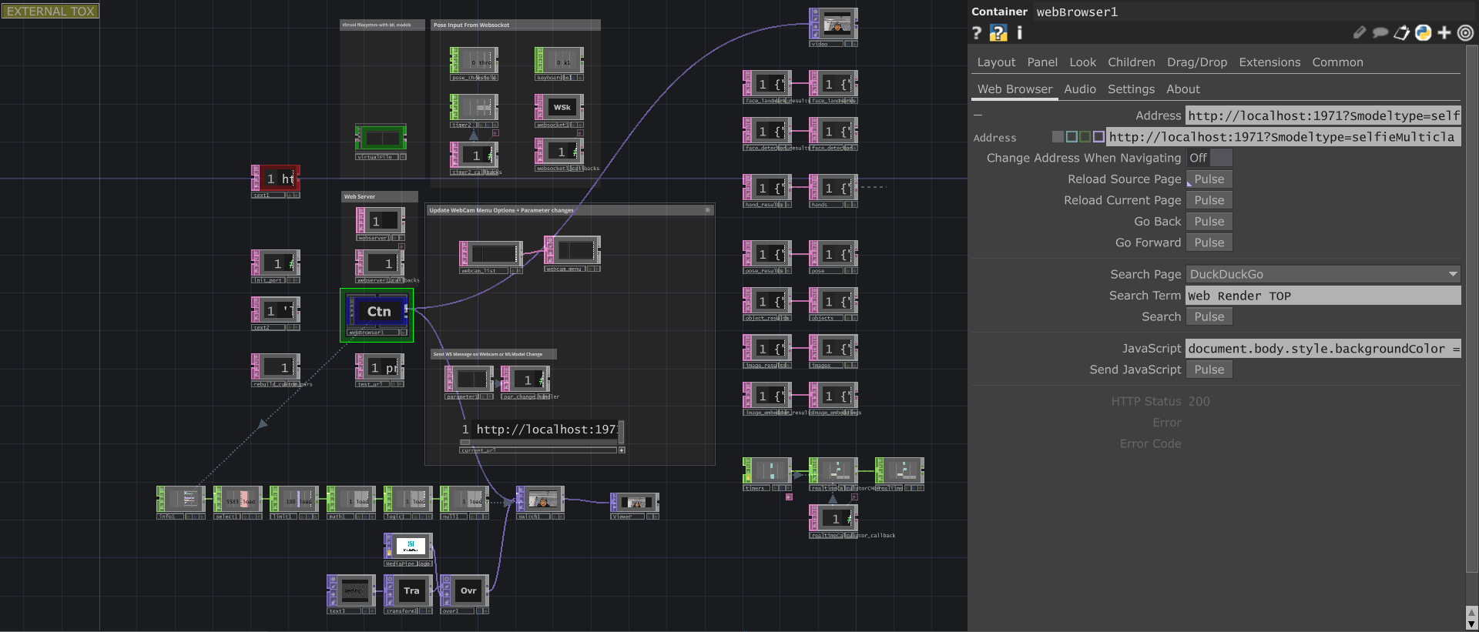1479x632 pixels.
Task: Open the Search Page DuckDuckGo dropdown
Action: (1323, 274)
